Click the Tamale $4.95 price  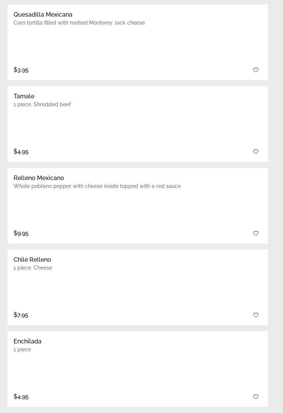coord(21,152)
